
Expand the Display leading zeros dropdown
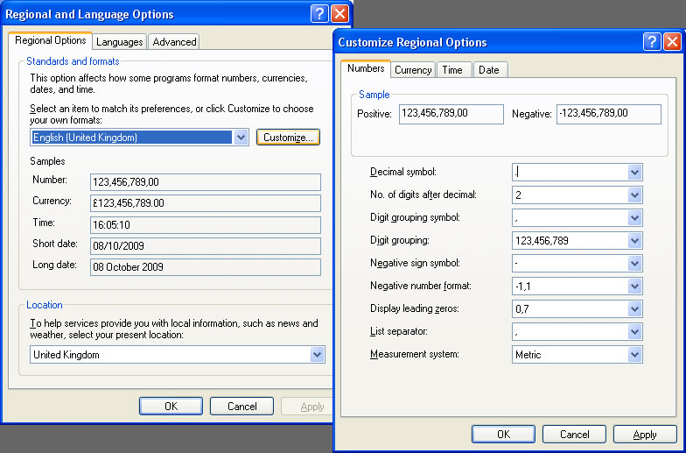click(635, 308)
